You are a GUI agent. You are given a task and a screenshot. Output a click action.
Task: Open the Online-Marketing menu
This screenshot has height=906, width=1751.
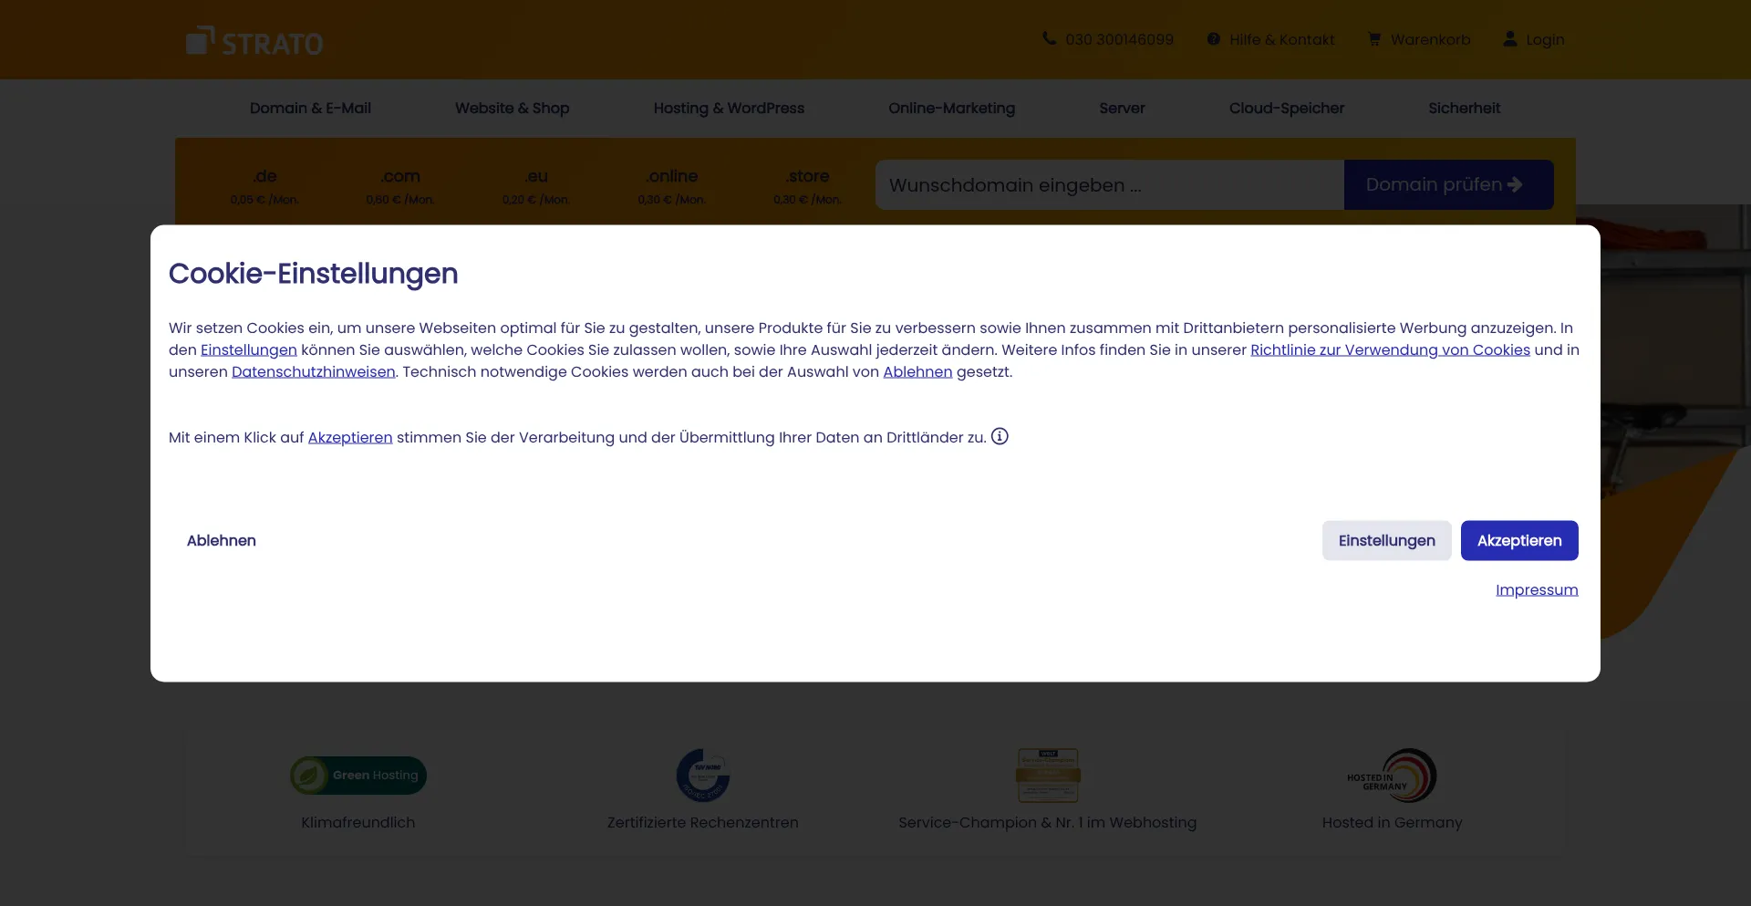(x=952, y=109)
